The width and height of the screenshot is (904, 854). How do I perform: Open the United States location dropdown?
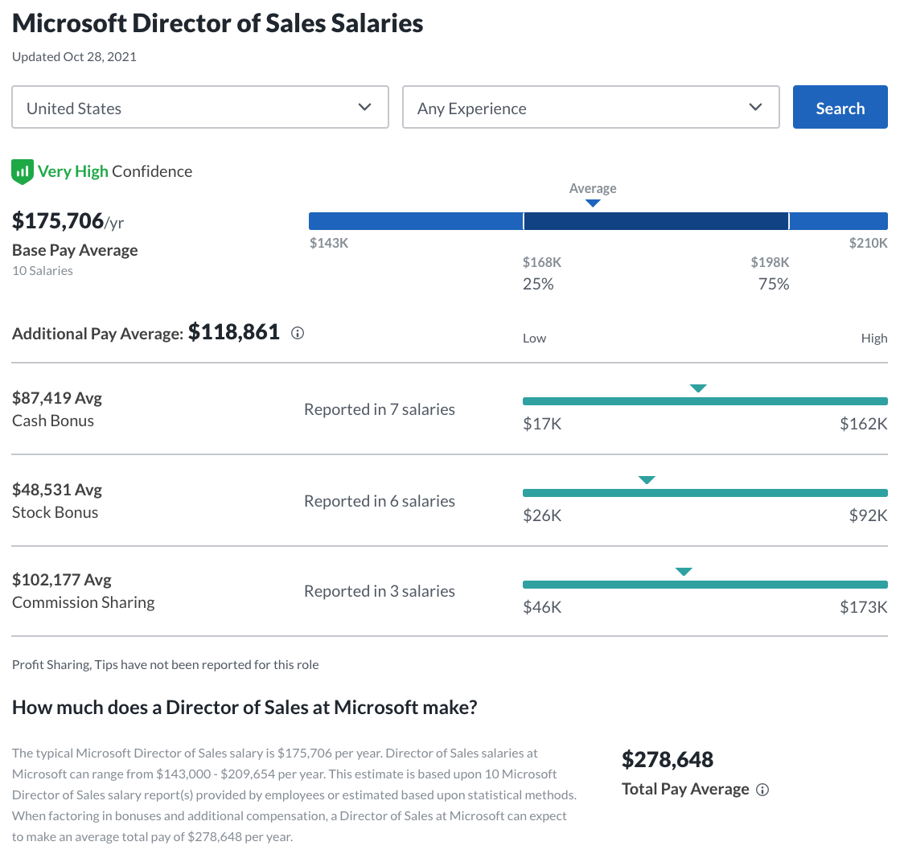click(199, 106)
